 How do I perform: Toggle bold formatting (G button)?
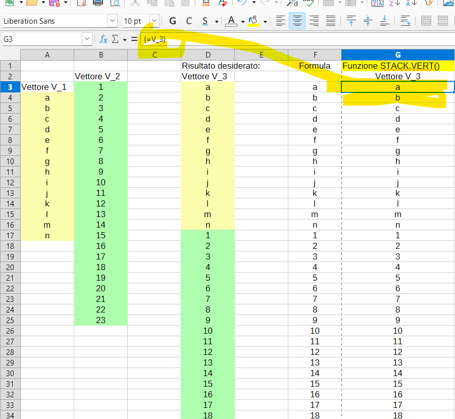(173, 21)
